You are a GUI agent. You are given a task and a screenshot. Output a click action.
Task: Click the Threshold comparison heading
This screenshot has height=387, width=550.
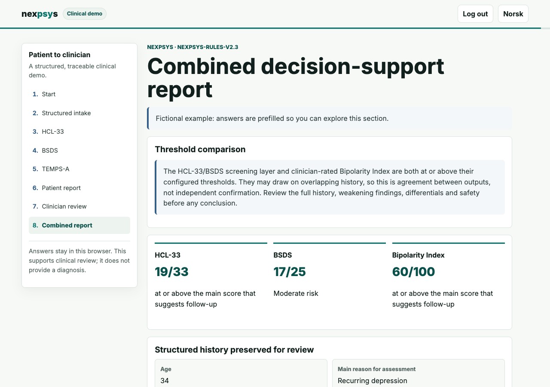(x=200, y=149)
